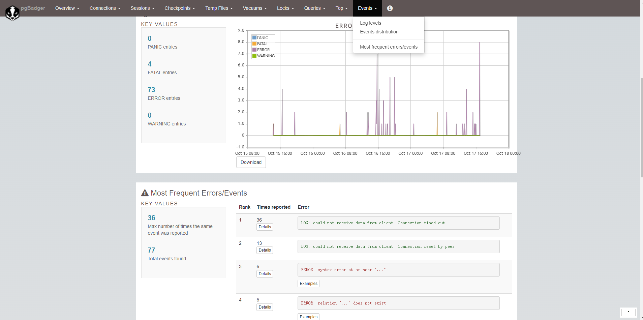Open the Vacuums dropdown menu
The height and width of the screenshot is (320, 643).
click(254, 8)
